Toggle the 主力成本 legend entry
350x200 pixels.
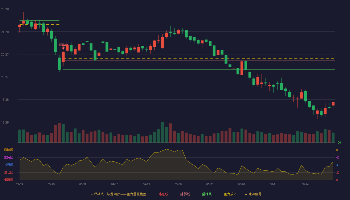(228, 194)
